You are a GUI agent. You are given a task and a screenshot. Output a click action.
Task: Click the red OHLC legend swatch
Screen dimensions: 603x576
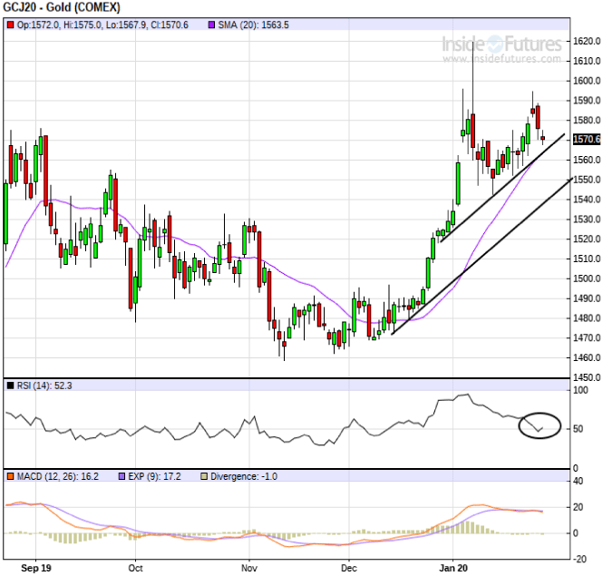(10, 24)
